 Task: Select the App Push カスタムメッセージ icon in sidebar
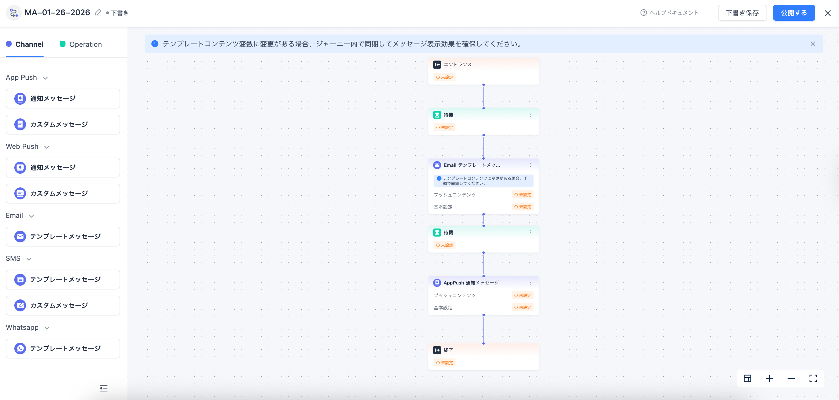point(20,125)
